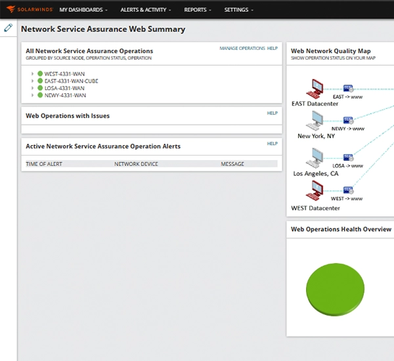394x361 pixels.
Task: Open the My Dashboards menu
Action: click(x=83, y=10)
